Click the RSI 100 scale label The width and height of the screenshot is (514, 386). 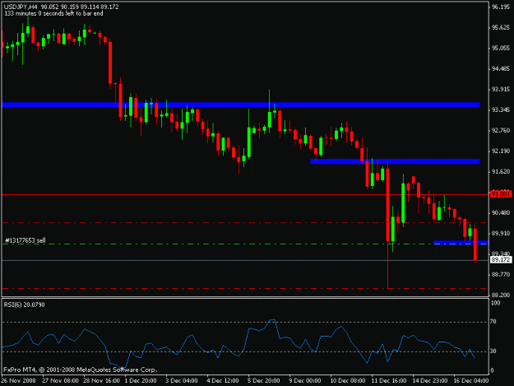click(x=495, y=303)
